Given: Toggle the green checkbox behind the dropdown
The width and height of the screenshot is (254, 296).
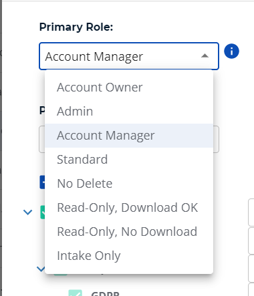Looking at the screenshot, I should 43,212.
